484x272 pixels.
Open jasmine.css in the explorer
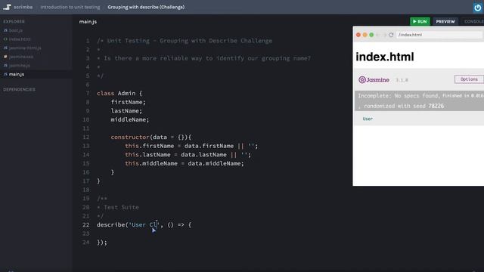click(x=21, y=57)
